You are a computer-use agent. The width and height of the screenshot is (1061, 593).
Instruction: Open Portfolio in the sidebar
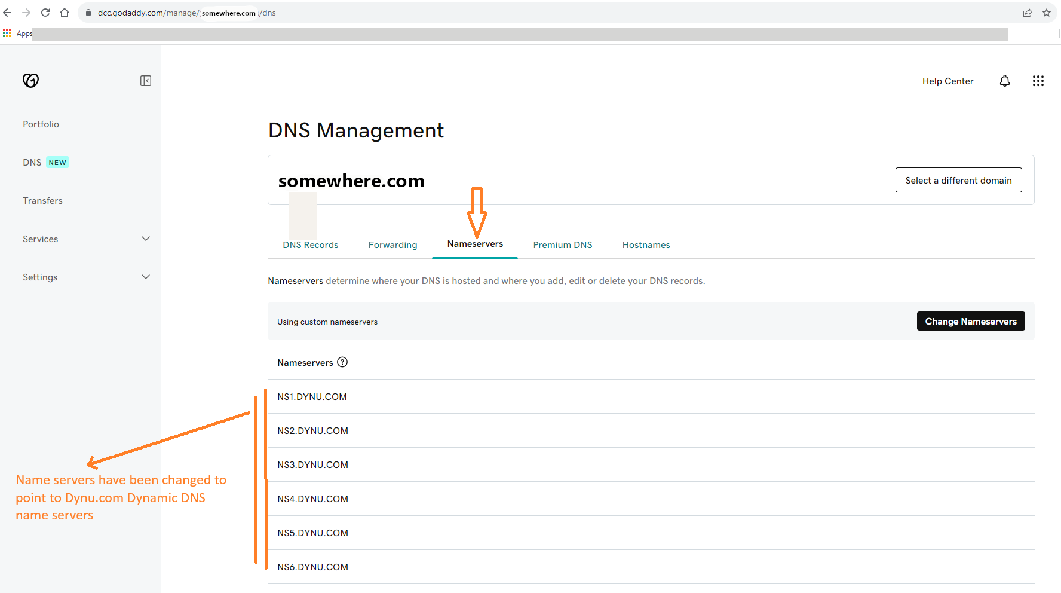[x=41, y=124]
